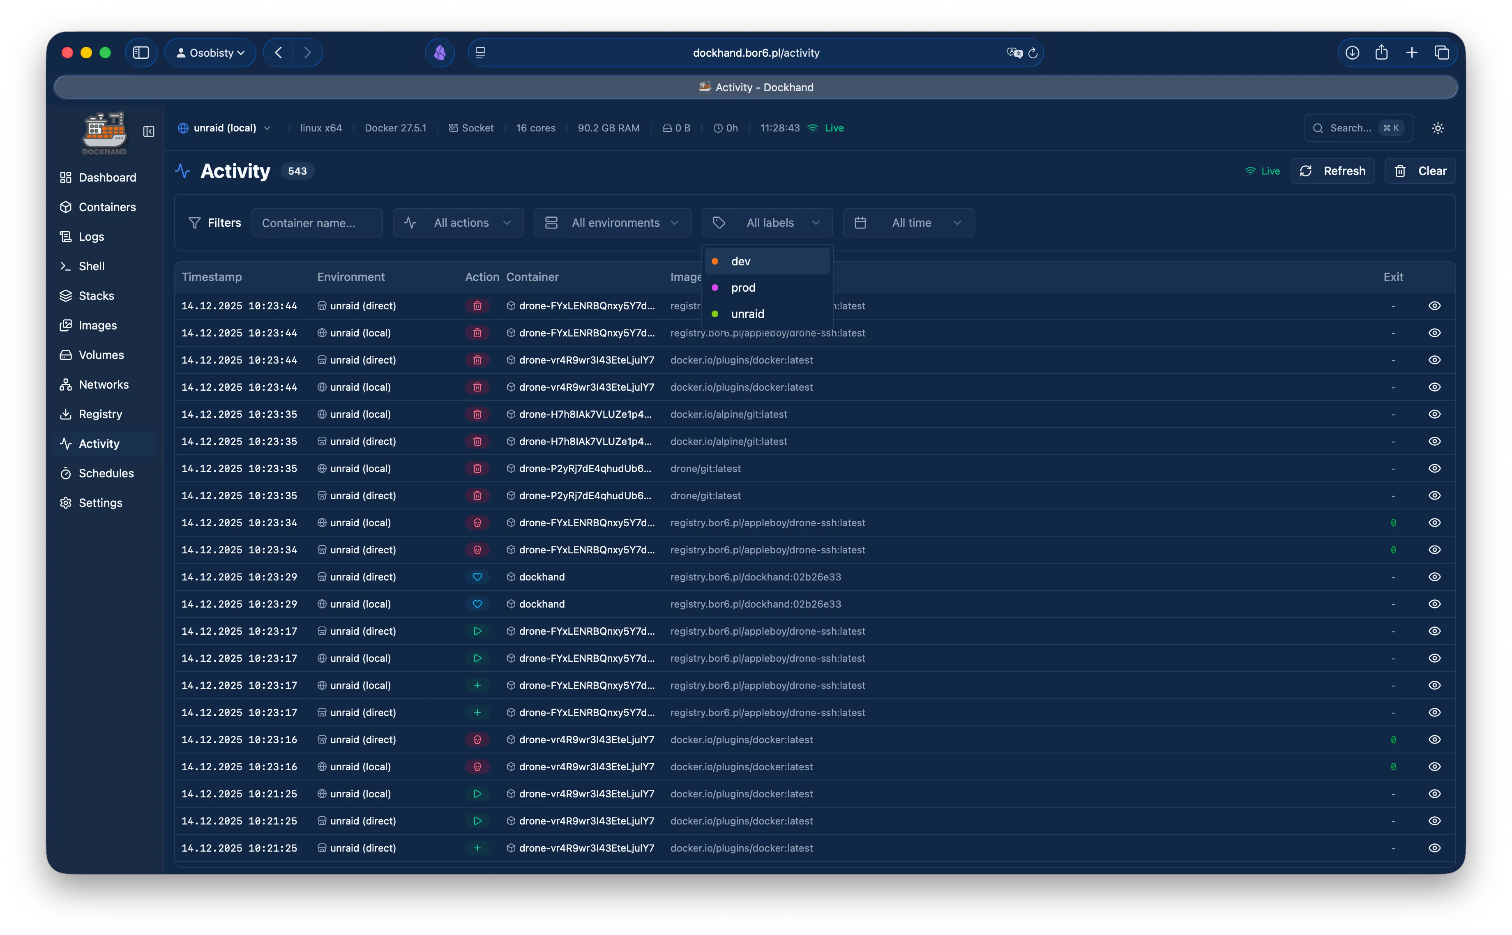Click Safari reload page icon
Screen dimensions: 1512x935
click(1032, 53)
